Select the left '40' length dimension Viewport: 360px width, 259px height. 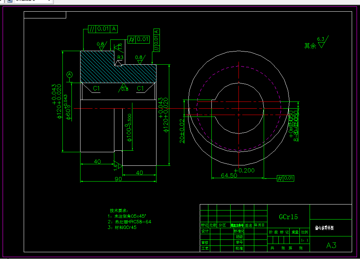click(97, 162)
